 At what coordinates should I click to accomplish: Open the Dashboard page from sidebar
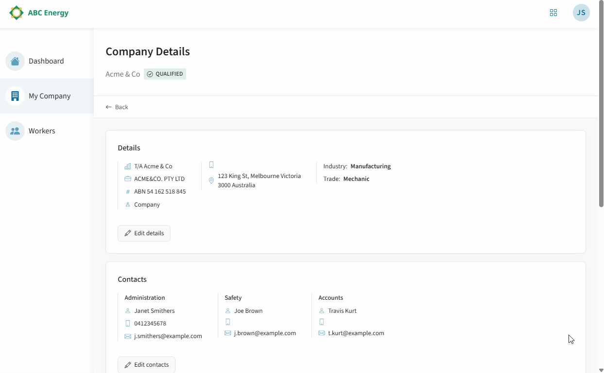[47, 61]
